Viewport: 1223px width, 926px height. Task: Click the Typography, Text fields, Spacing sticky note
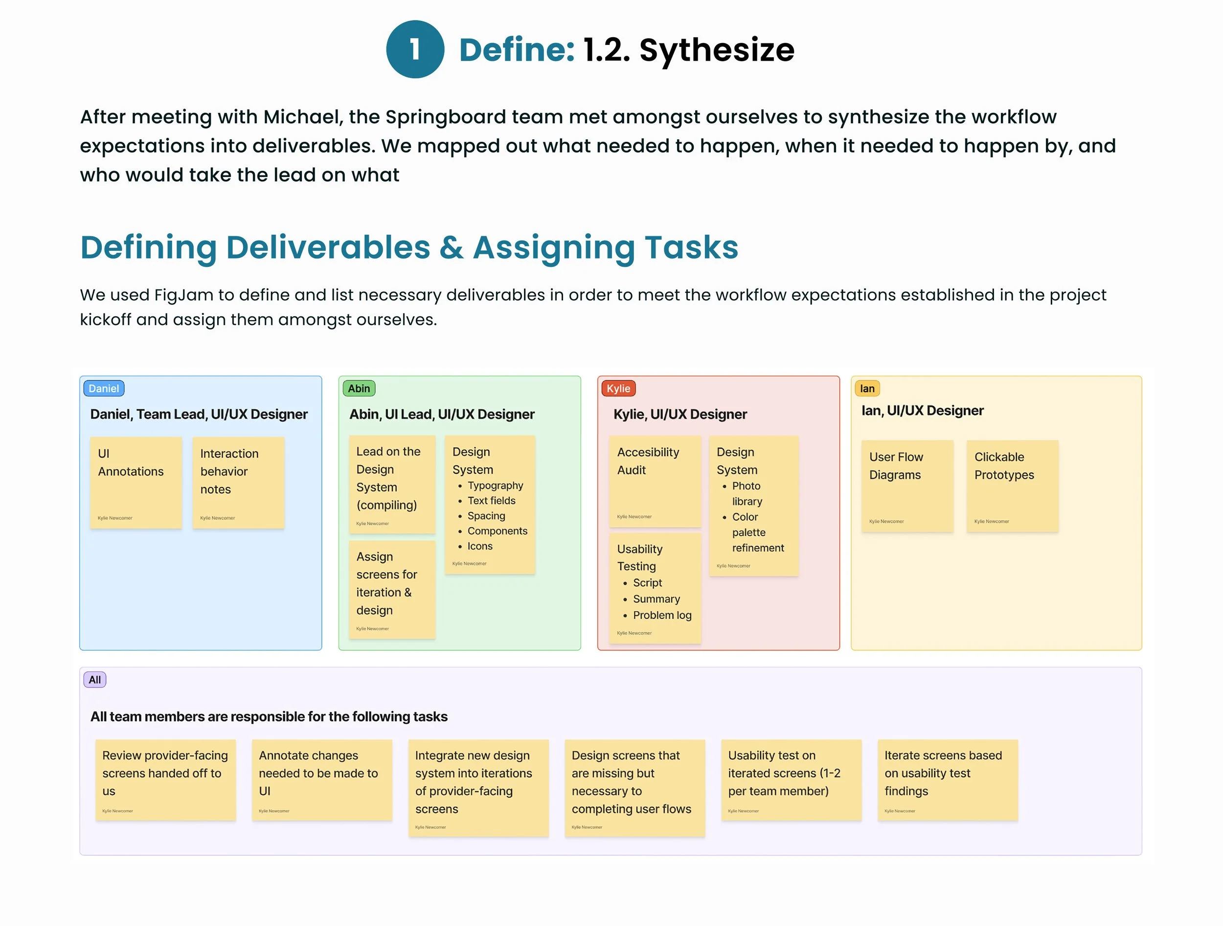pyautogui.click(x=490, y=504)
